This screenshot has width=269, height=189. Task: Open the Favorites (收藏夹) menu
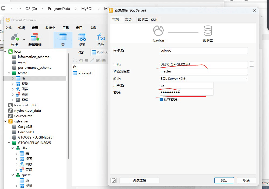point(50,28)
